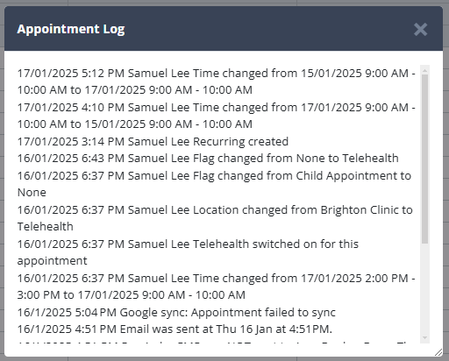This screenshot has width=449, height=361.
Task: Select the 4:10 PM time changed entry
Action: pos(216,116)
